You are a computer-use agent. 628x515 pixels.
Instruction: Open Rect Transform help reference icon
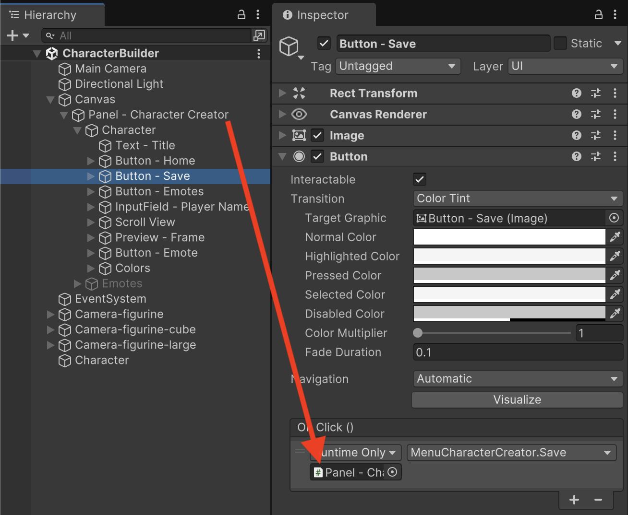click(577, 93)
